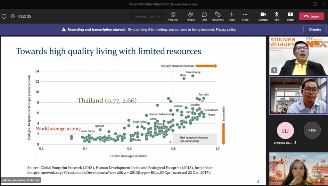The image size is (328, 186).
Task: Toggle the Camera on
Action: coord(263,16)
